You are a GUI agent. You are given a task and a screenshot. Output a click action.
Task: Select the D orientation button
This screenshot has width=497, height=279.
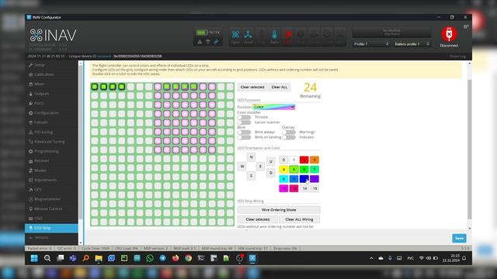click(271, 173)
